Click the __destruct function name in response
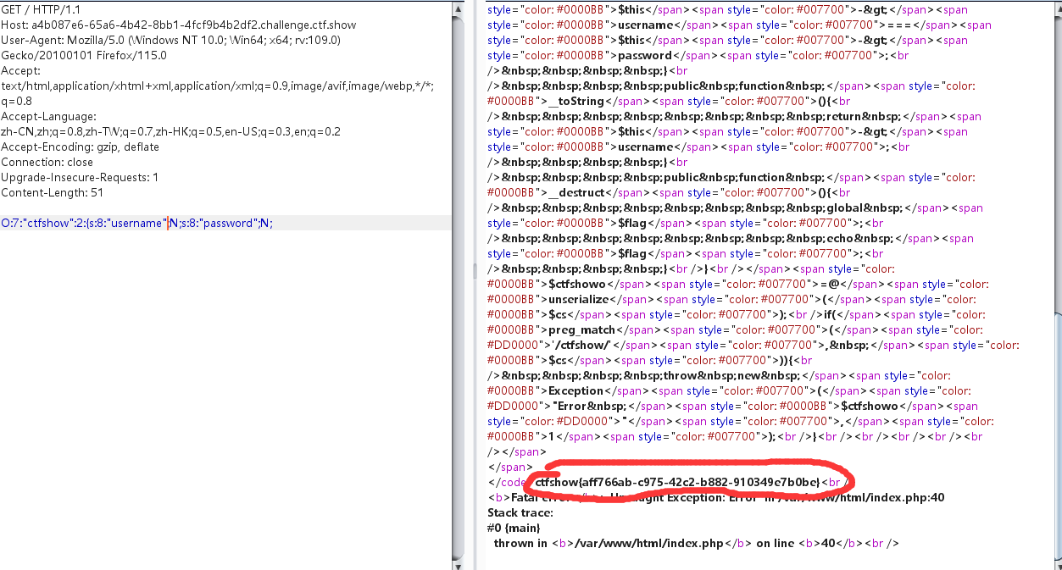 (x=576, y=192)
